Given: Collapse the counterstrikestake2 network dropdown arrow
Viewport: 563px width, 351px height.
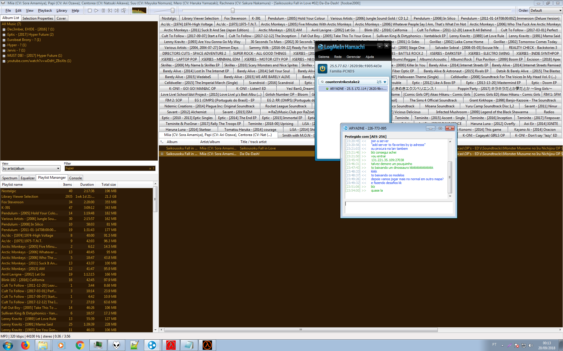Looking at the screenshot, I should pyautogui.click(x=385, y=82).
